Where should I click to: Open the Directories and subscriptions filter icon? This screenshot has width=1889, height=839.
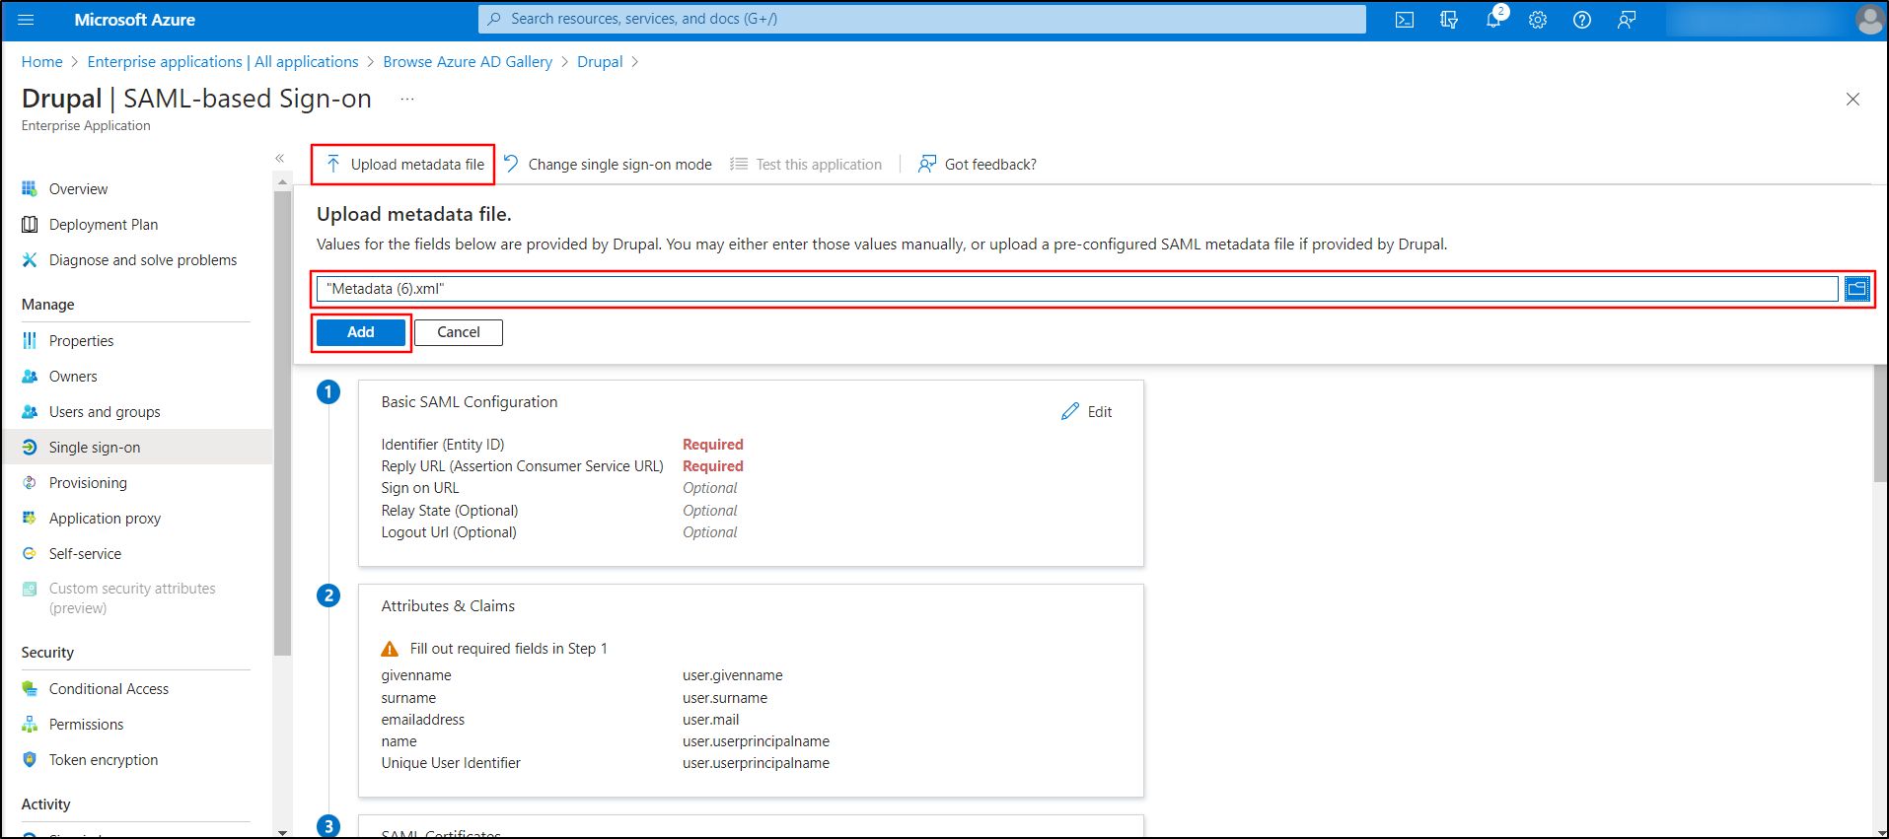coord(1449,20)
